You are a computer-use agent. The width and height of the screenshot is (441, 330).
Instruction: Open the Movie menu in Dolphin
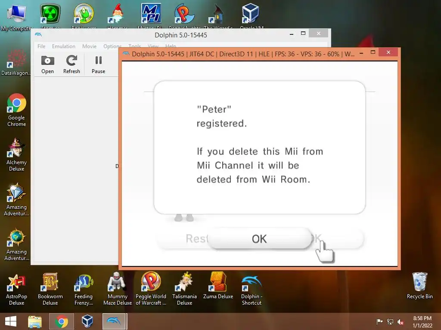pyautogui.click(x=90, y=46)
